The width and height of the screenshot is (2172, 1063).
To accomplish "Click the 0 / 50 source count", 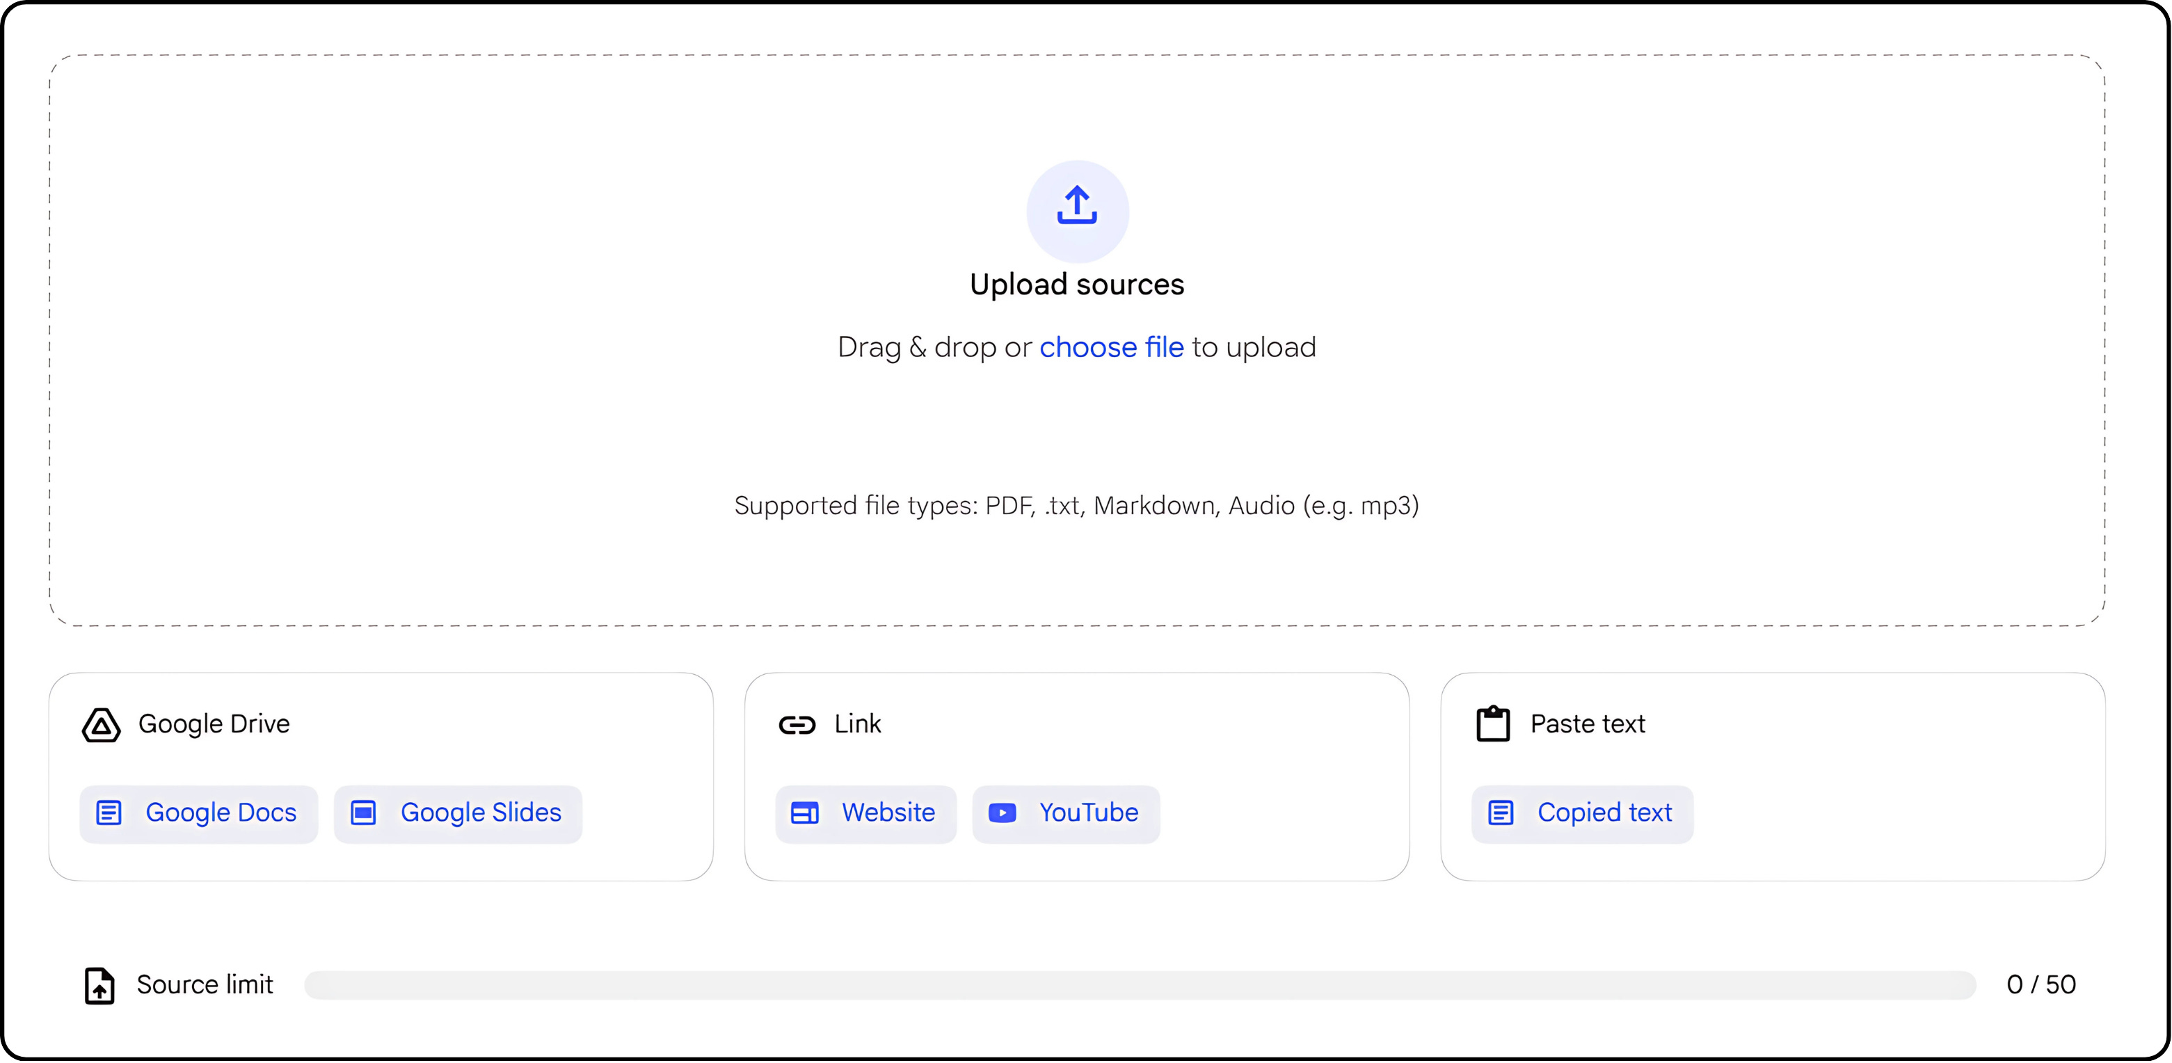I will pos(2041,984).
